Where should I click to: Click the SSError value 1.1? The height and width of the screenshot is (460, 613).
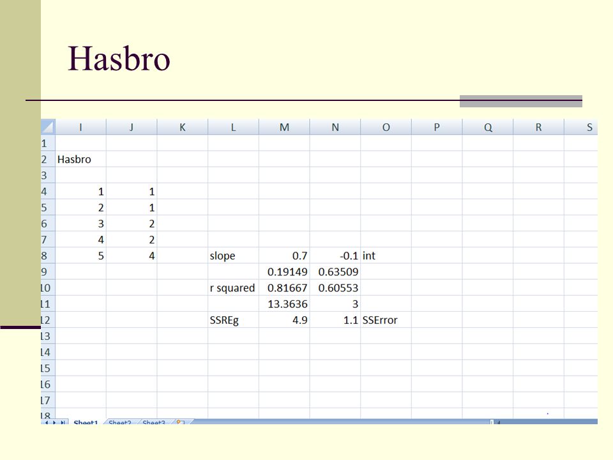pos(335,320)
